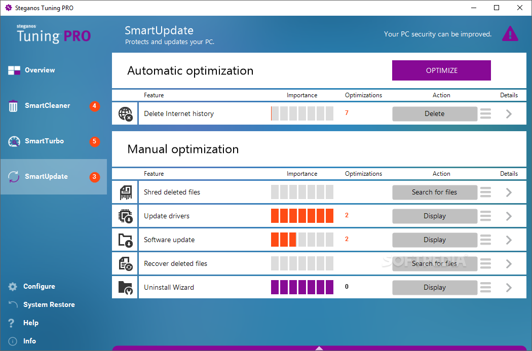Click the Software update optimizations count 2

pyautogui.click(x=347, y=239)
